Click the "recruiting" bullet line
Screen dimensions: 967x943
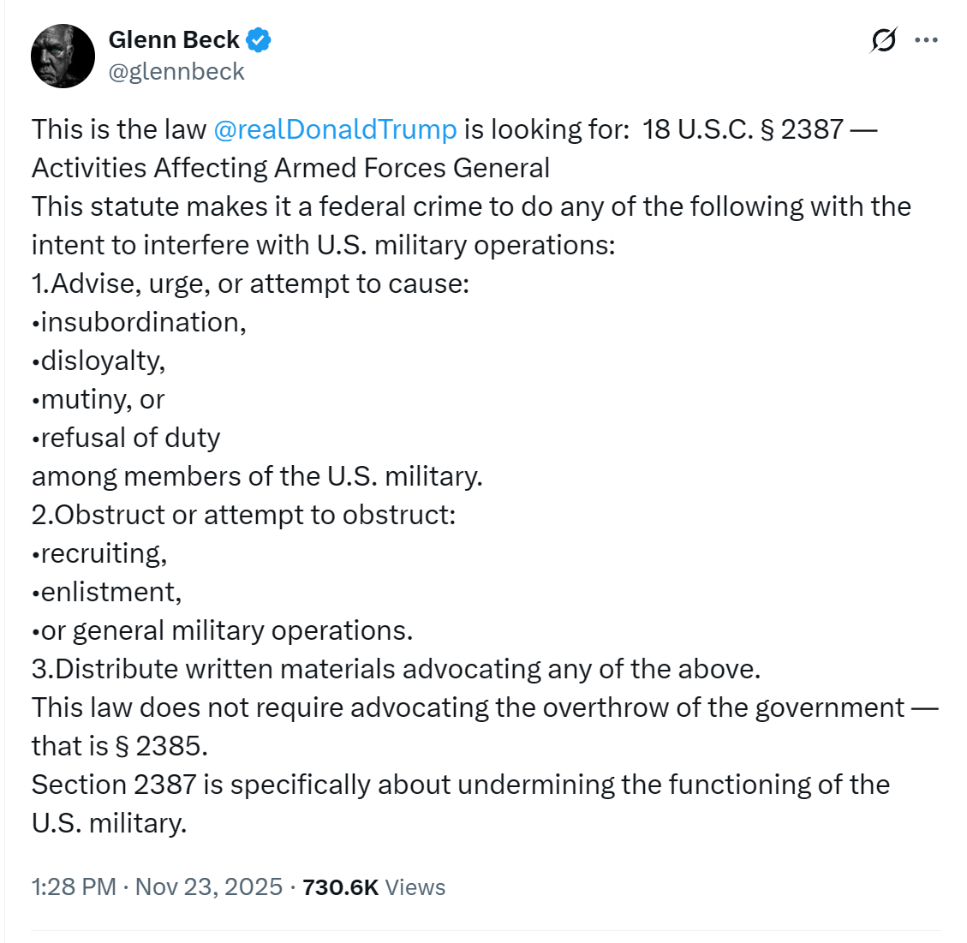click(102, 552)
